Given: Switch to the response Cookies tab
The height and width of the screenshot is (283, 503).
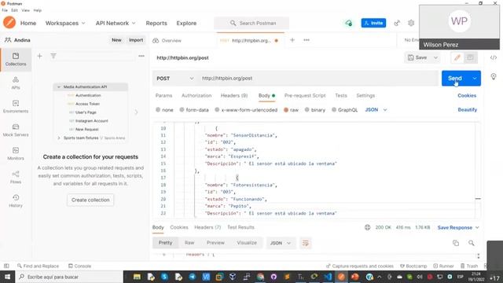Looking at the screenshot, I should point(179,227).
